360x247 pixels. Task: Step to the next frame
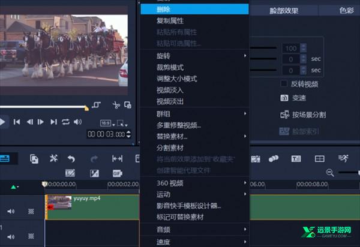(41, 122)
